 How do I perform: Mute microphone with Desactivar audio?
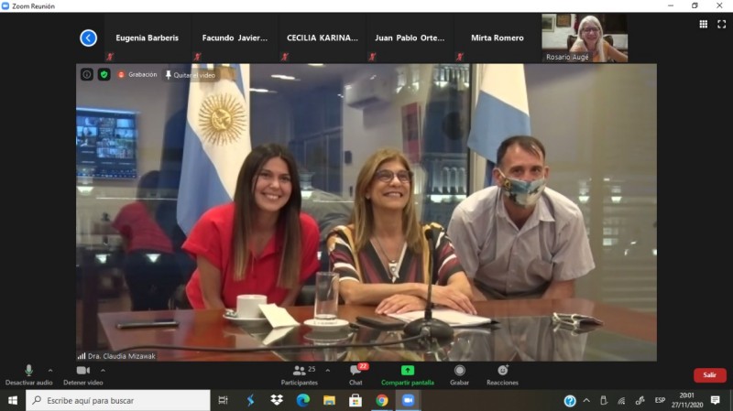pyautogui.click(x=29, y=375)
